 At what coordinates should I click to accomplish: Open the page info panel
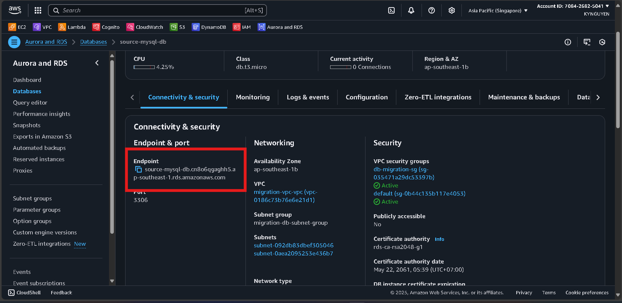[568, 42]
